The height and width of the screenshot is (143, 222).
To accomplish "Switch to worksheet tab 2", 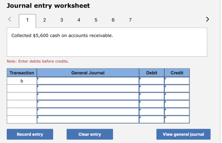I will pos(44,20).
